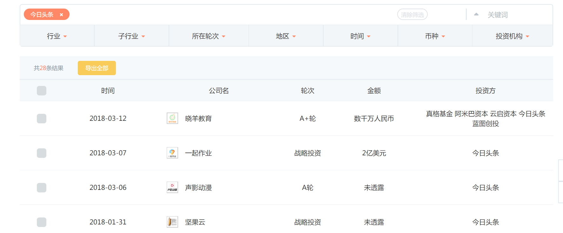Click the 导出全部 export button

pyautogui.click(x=97, y=68)
